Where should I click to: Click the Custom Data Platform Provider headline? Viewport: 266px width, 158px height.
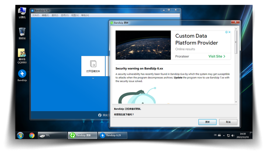pyautogui.click(x=197, y=39)
